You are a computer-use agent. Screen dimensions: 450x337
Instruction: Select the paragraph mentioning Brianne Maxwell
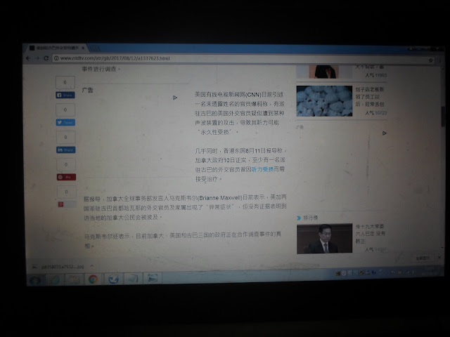(185, 207)
